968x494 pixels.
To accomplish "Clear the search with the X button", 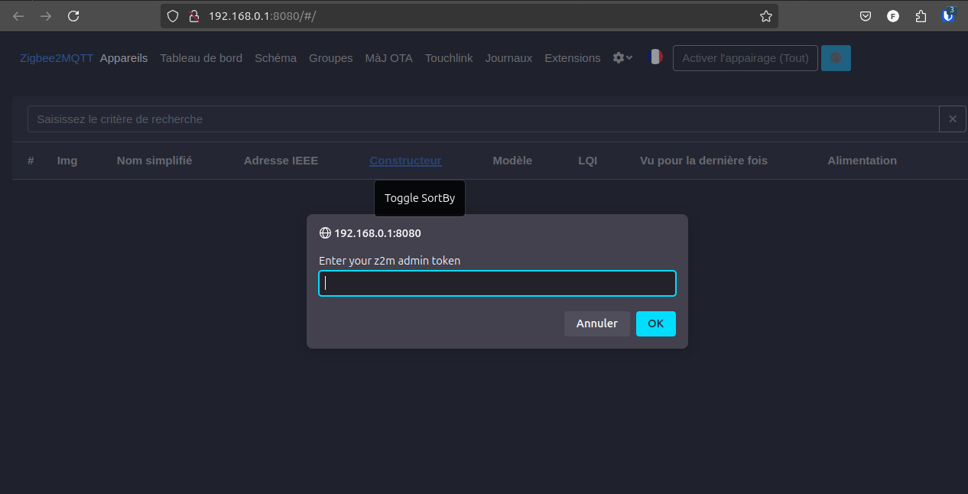I will tap(953, 119).
